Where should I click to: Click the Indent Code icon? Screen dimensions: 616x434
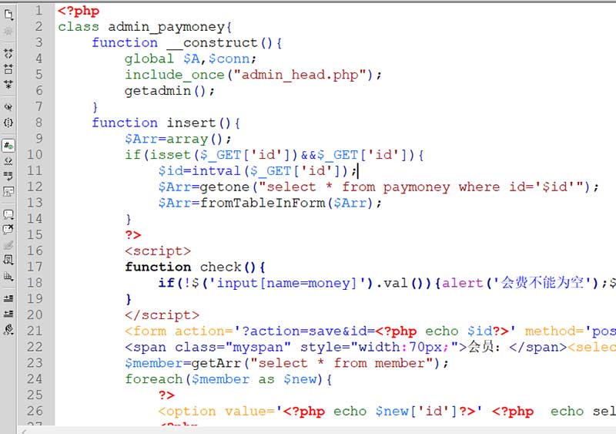coord(8,298)
